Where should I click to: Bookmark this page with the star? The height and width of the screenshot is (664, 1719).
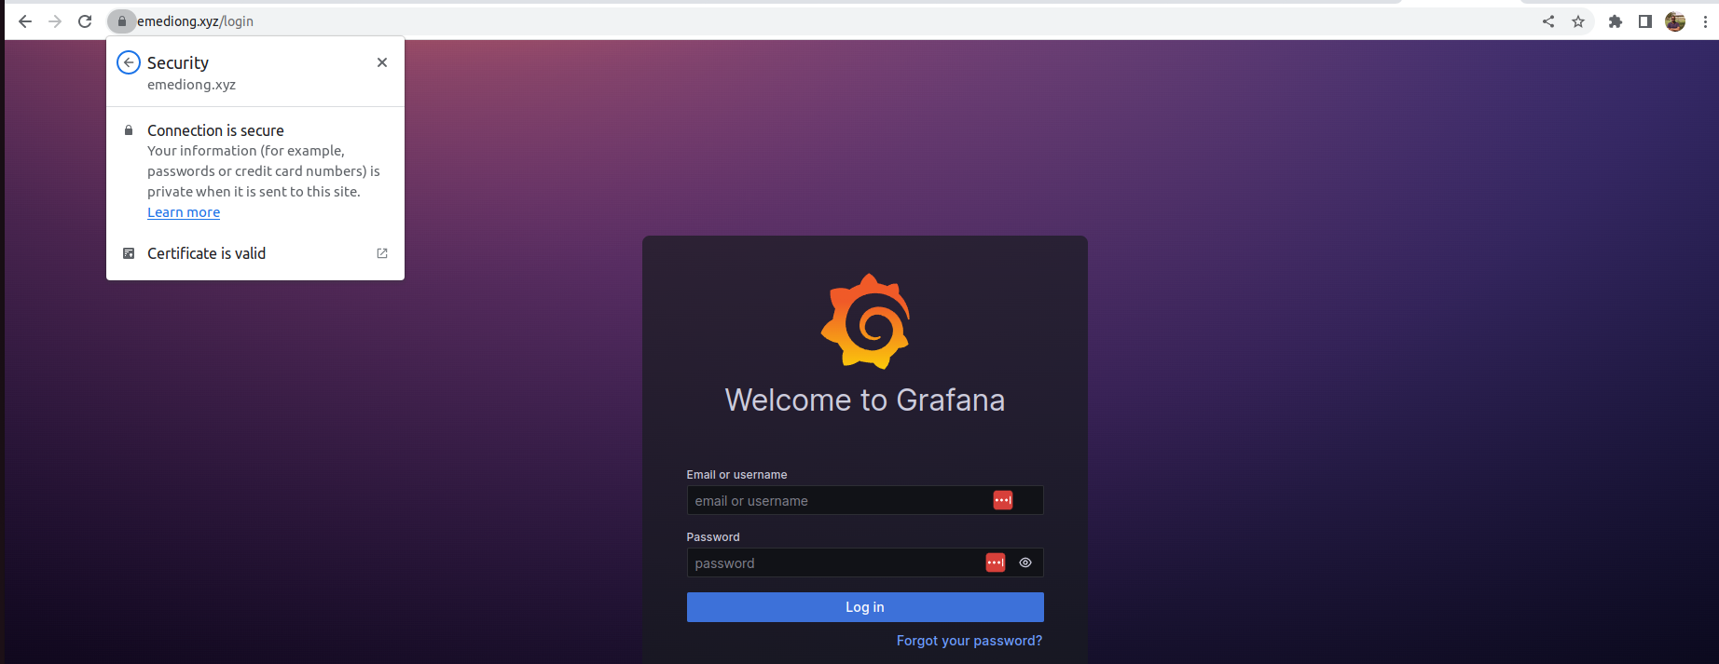tap(1578, 21)
